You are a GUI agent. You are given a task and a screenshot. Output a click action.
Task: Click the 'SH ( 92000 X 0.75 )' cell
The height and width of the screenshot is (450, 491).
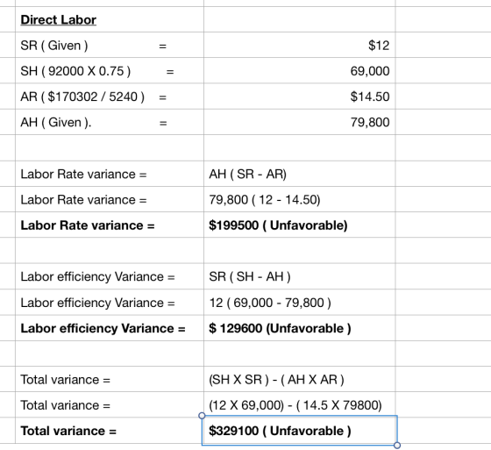pos(110,71)
